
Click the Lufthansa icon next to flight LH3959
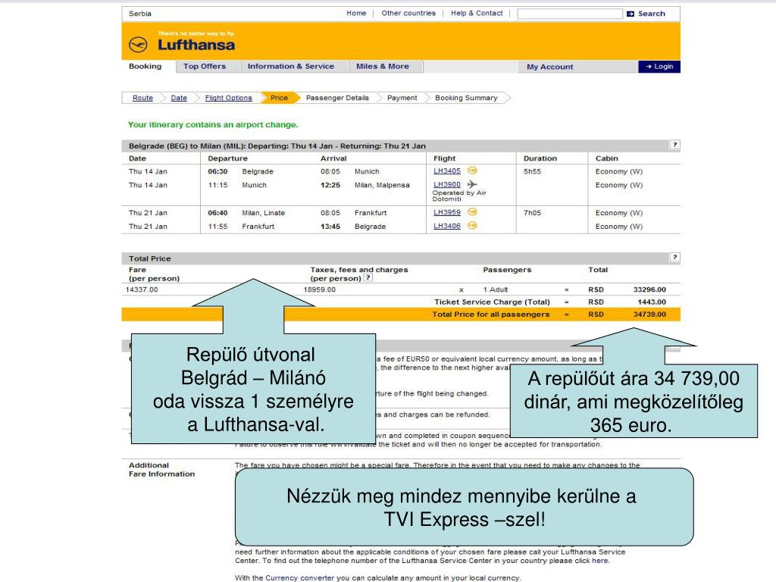coord(473,212)
